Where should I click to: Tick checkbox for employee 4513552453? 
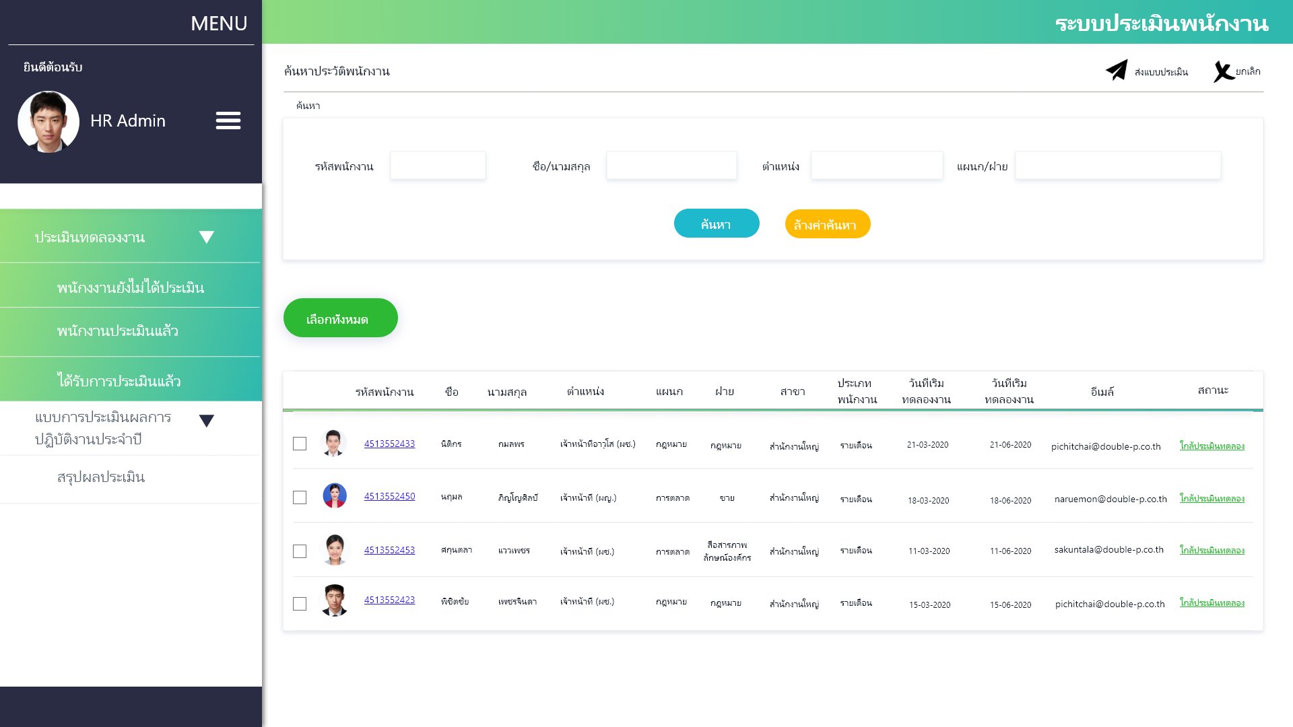(300, 551)
